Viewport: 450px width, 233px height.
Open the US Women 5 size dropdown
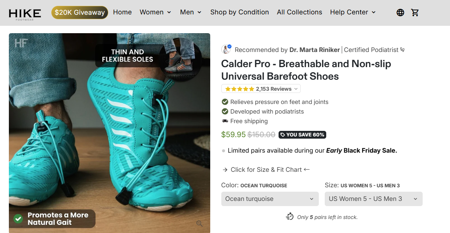(x=373, y=199)
